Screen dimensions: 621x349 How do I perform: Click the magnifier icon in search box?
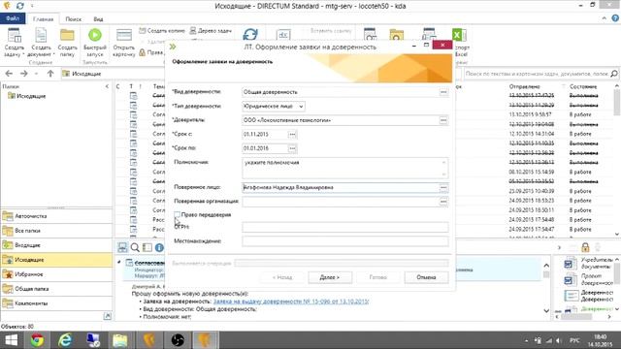[x=614, y=74]
